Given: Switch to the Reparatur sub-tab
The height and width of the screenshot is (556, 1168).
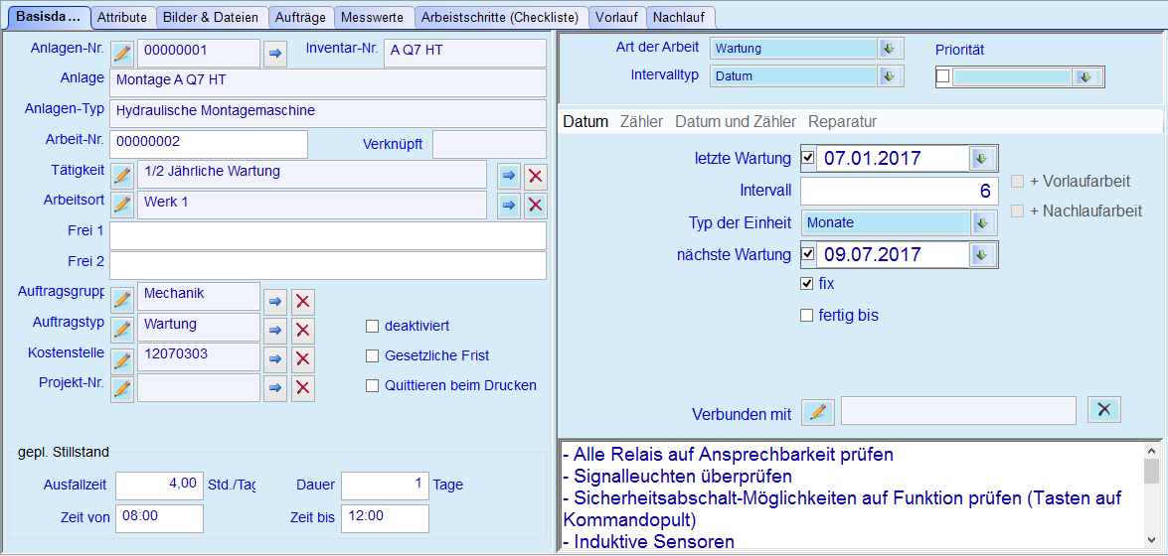Looking at the screenshot, I should point(843,121).
